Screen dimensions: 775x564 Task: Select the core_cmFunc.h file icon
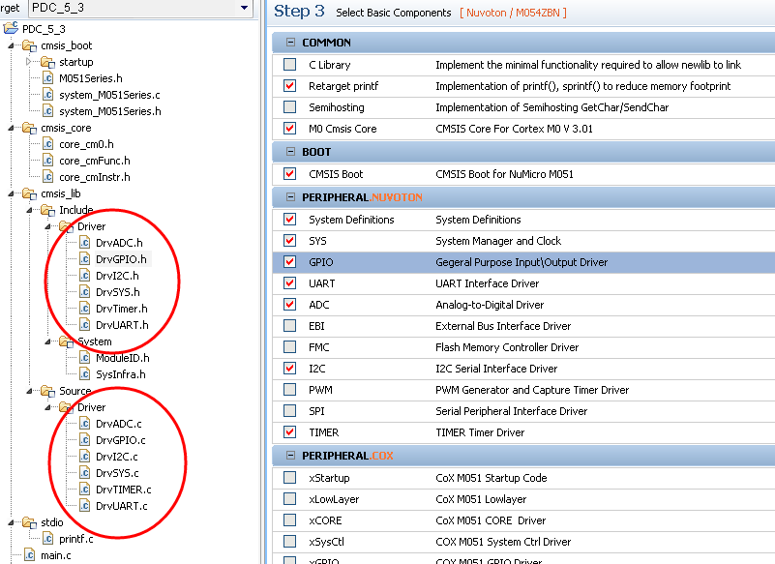click(x=48, y=161)
